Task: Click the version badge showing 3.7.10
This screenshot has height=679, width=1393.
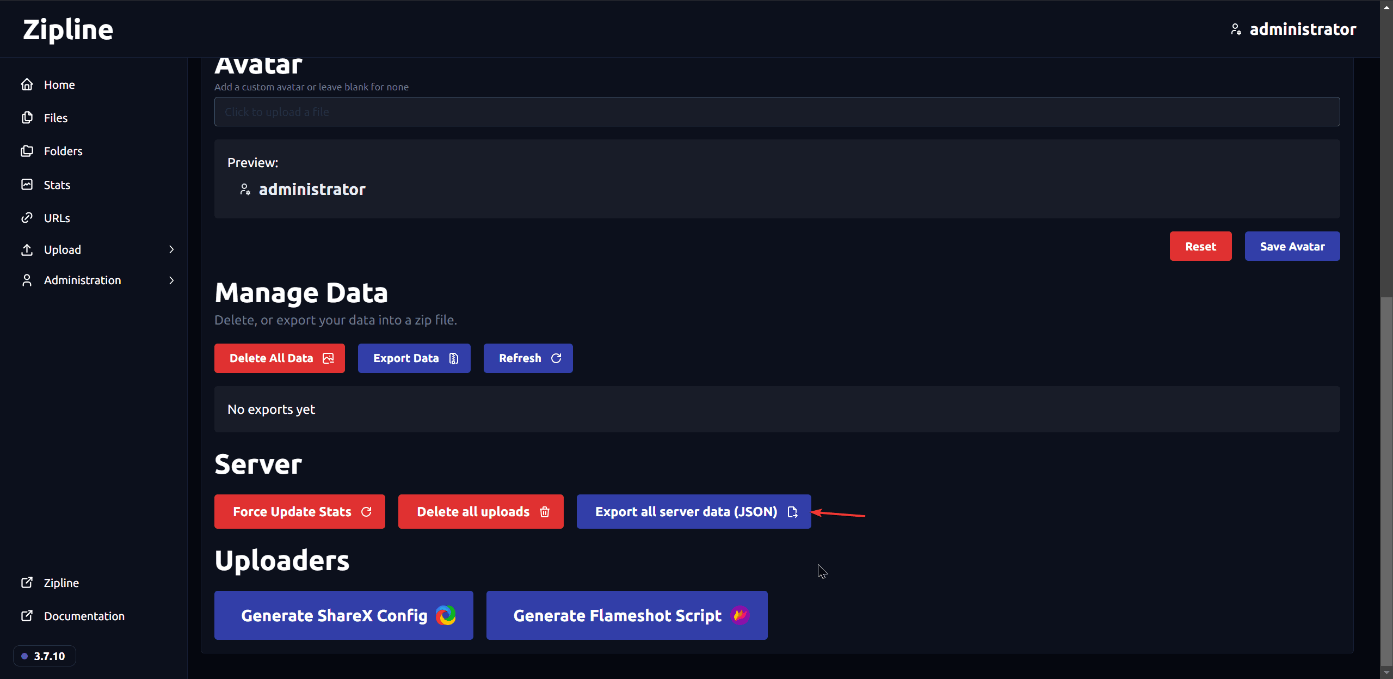Action: pos(44,656)
